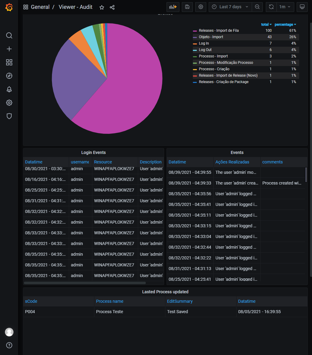Toggle the Log Out legend series
312x355 pixels.
205,50
